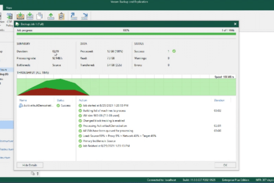
Task: Click the green Success checkmark in Status section
Action: [174, 51]
